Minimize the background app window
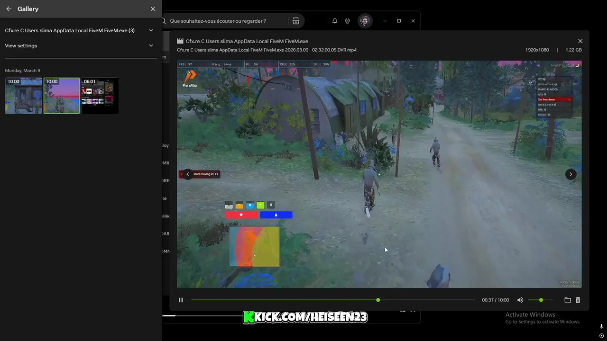Image resolution: width=607 pixels, height=341 pixels. click(385, 21)
